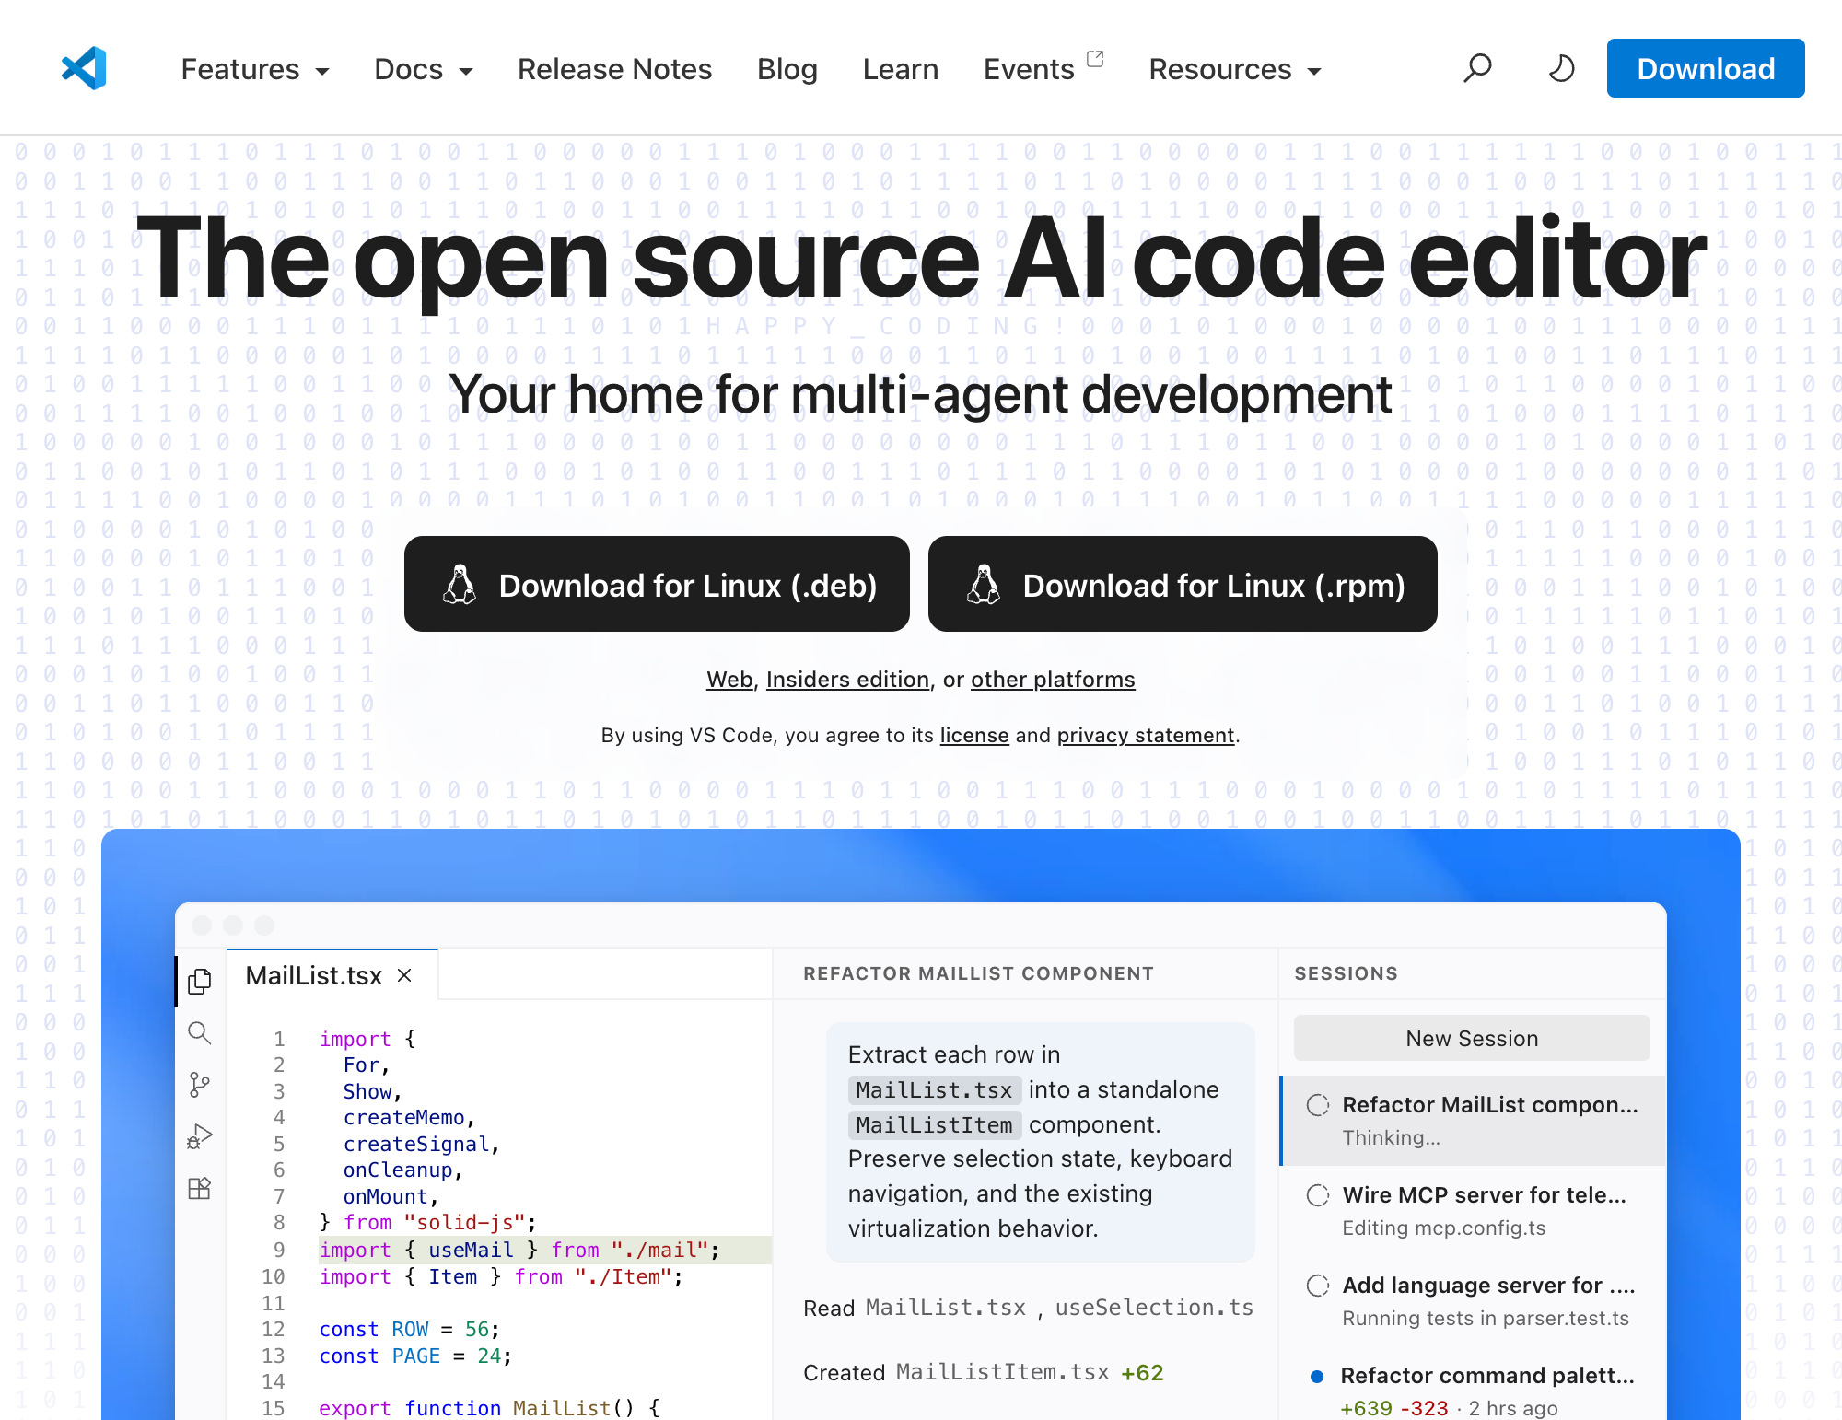Image resolution: width=1842 pixels, height=1420 pixels.
Task: Click the Extract each row prompt message
Action: 1041,1142
